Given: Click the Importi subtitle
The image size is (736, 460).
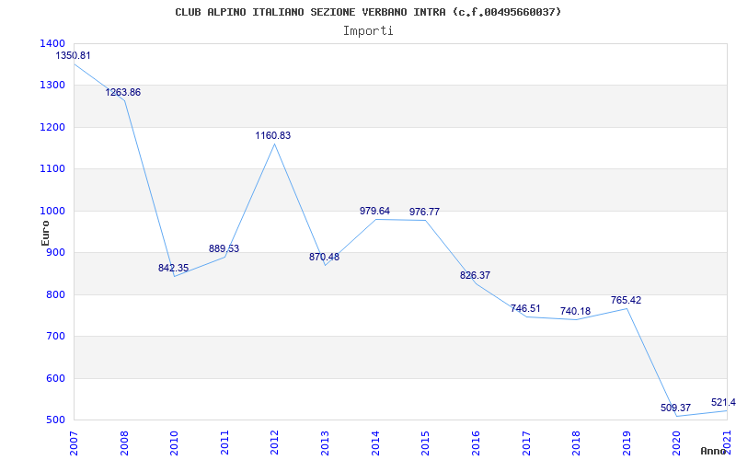Looking at the screenshot, I should point(368,31).
